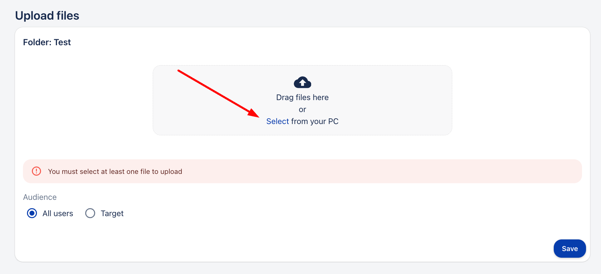The height and width of the screenshot is (274, 601).
Task: Click the 'Upload files' page heading
Action: (47, 16)
